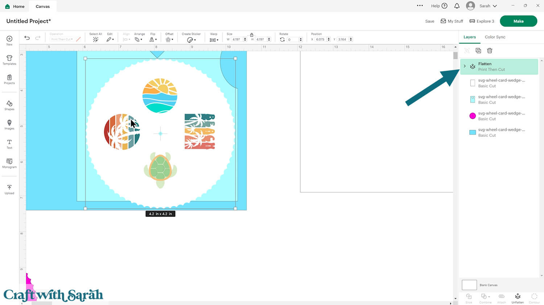Viewport: 544px width, 305px height.
Task: Open the Shapes tool in sidebar
Action: [x=9, y=105]
